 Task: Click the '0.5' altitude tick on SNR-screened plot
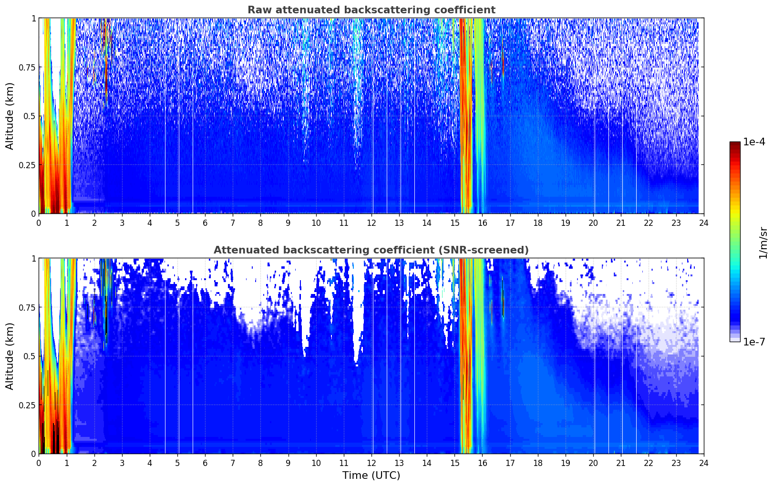click(29, 356)
